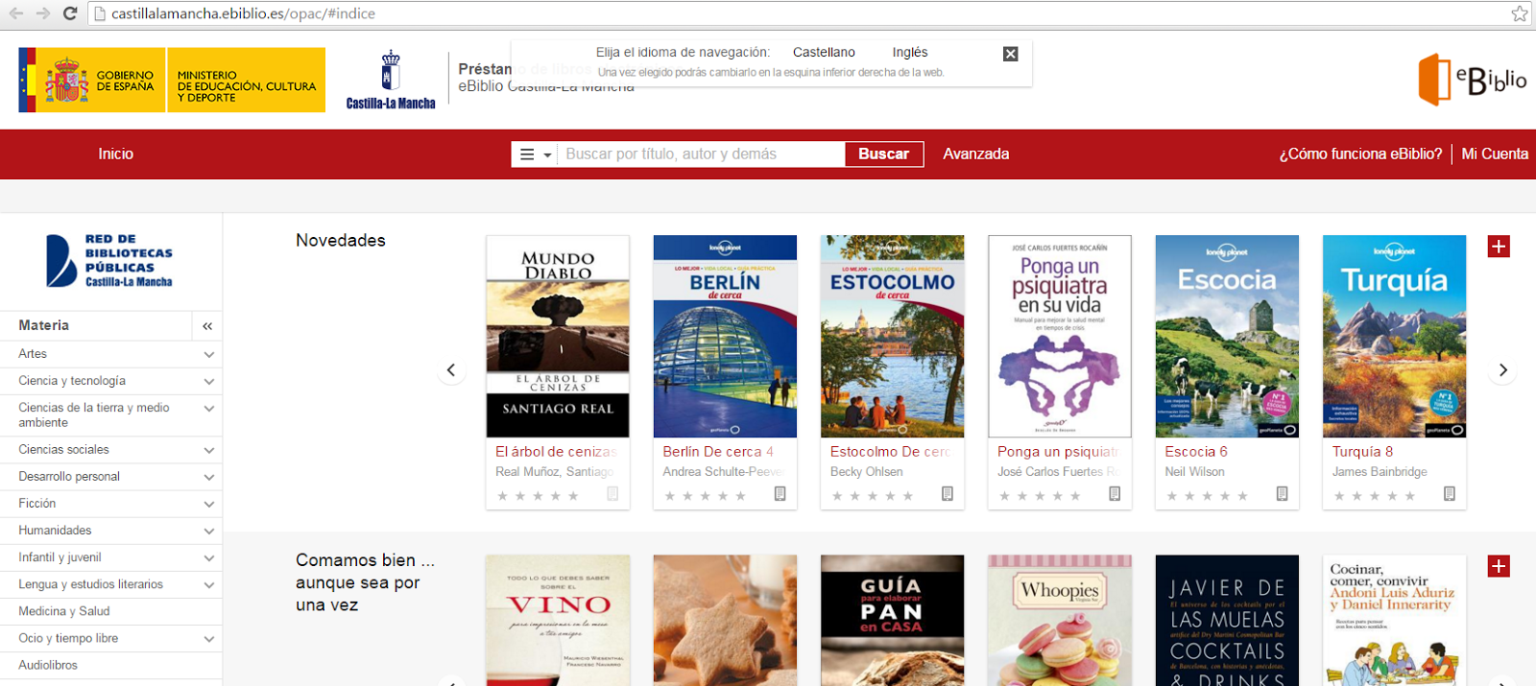
Task: Open ¿Cómo funciona eBiblio? help
Action: (1360, 154)
